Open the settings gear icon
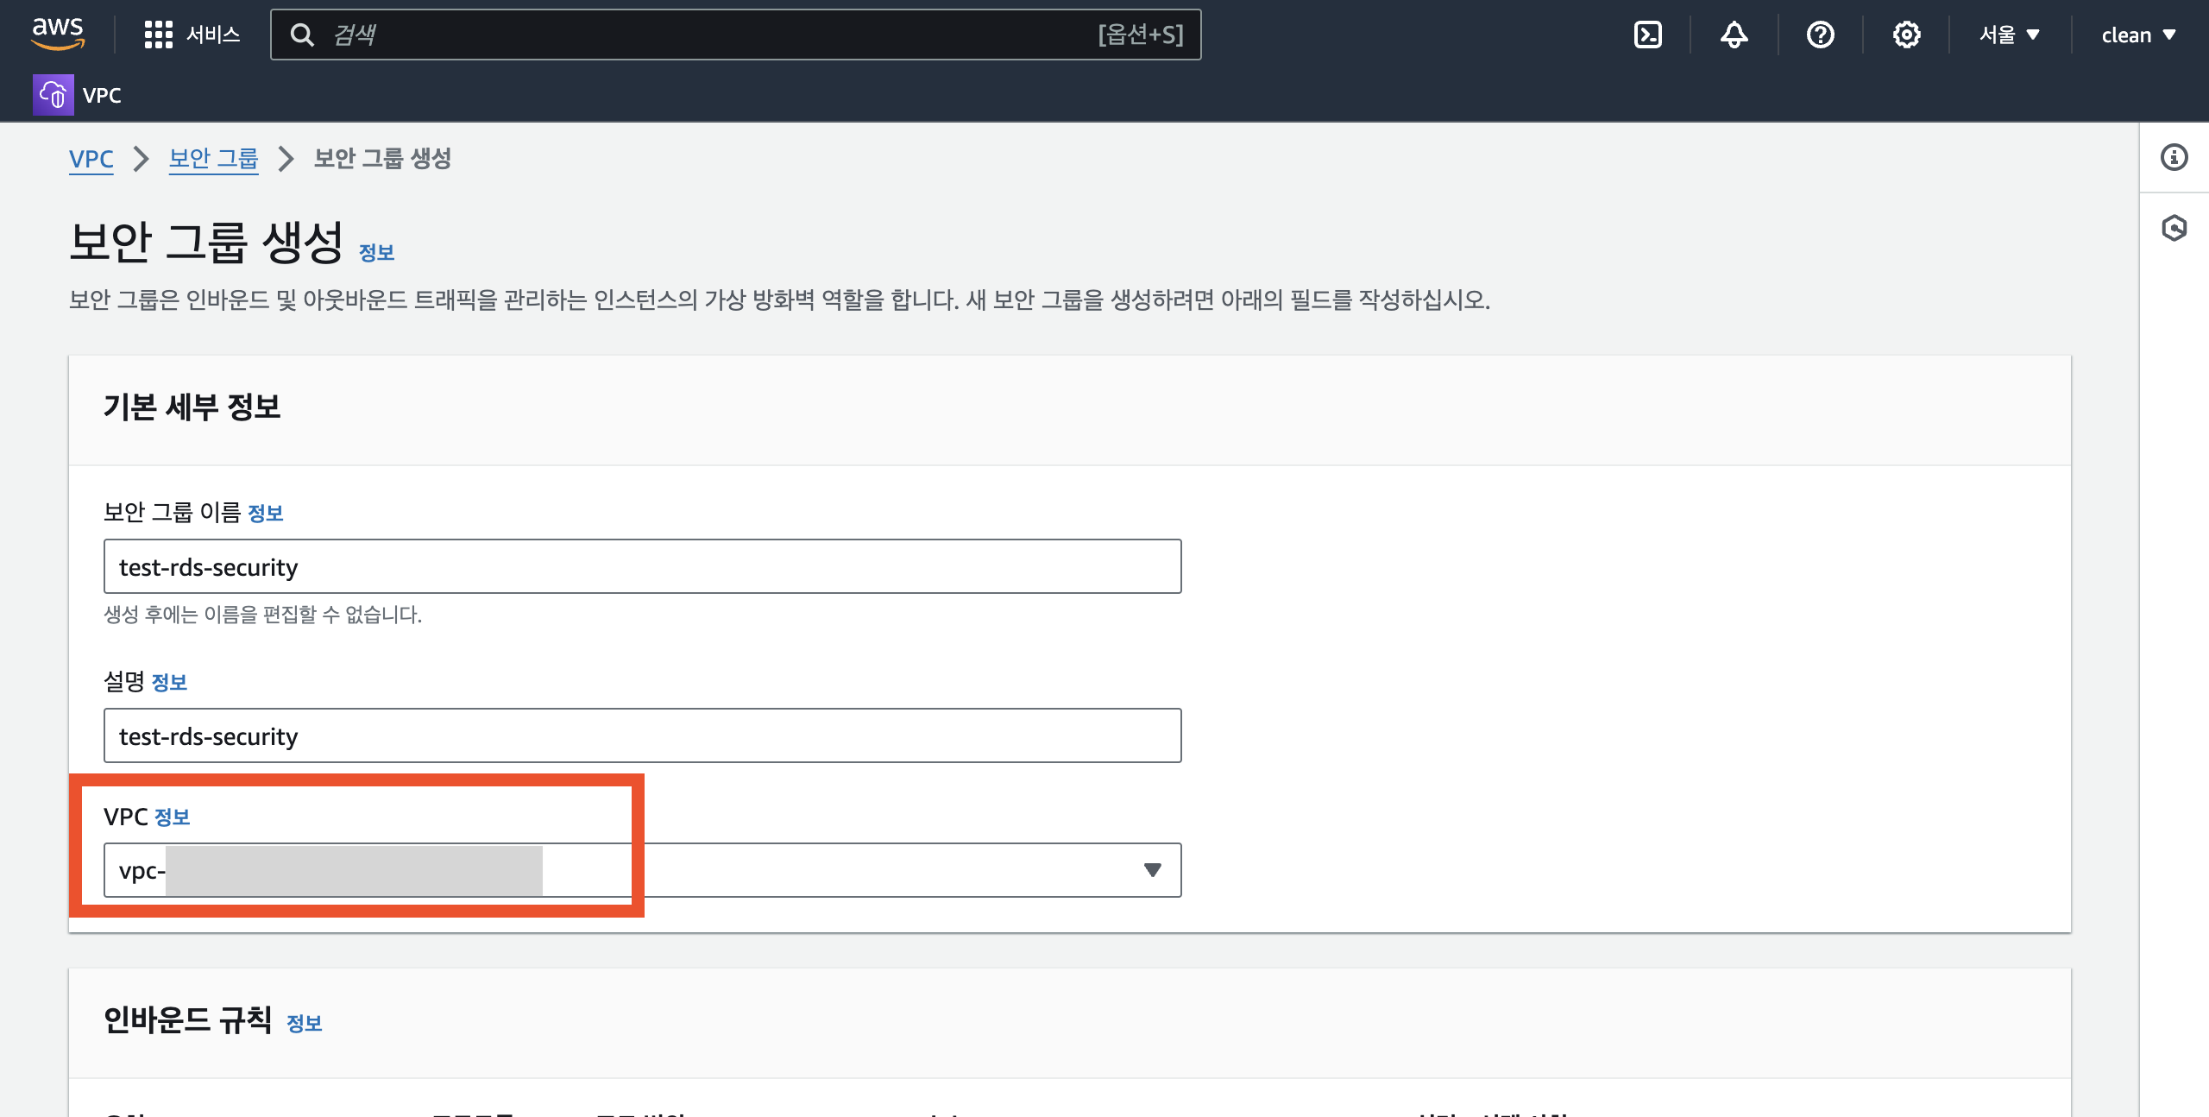The image size is (2209, 1117). (1906, 35)
